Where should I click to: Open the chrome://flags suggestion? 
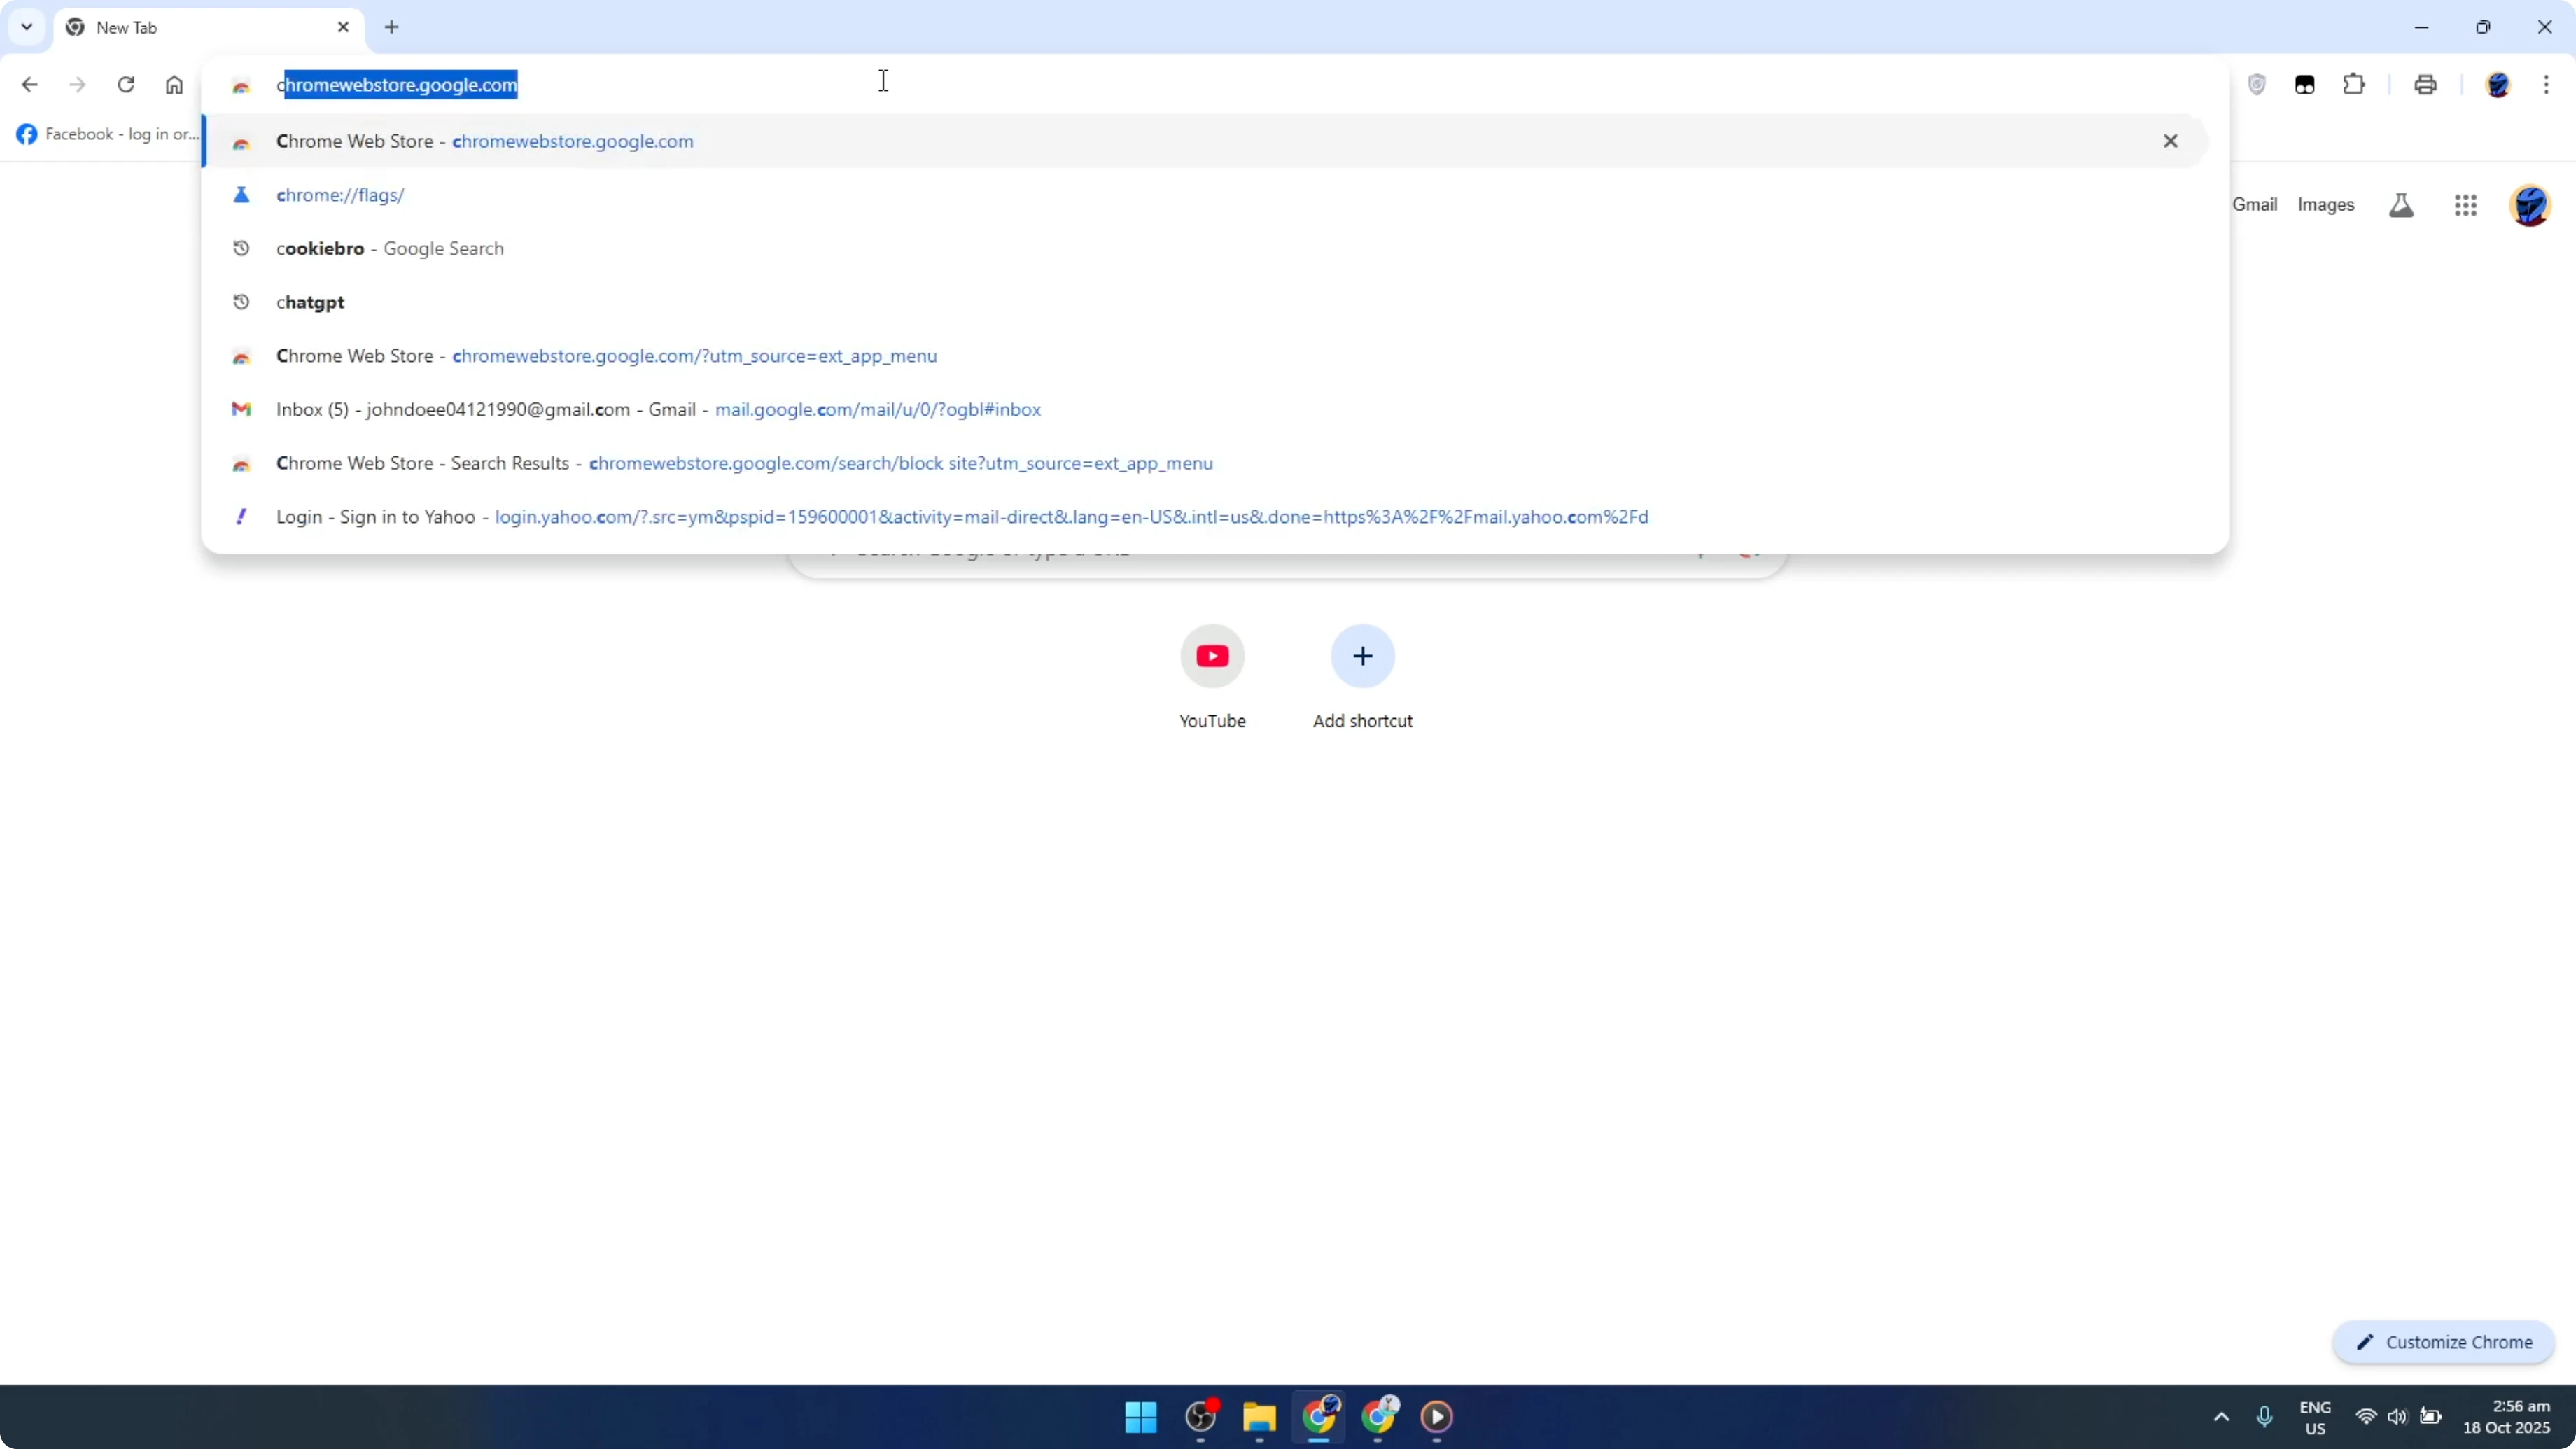341,195
